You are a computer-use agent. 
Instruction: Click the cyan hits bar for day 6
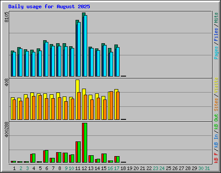47,59
